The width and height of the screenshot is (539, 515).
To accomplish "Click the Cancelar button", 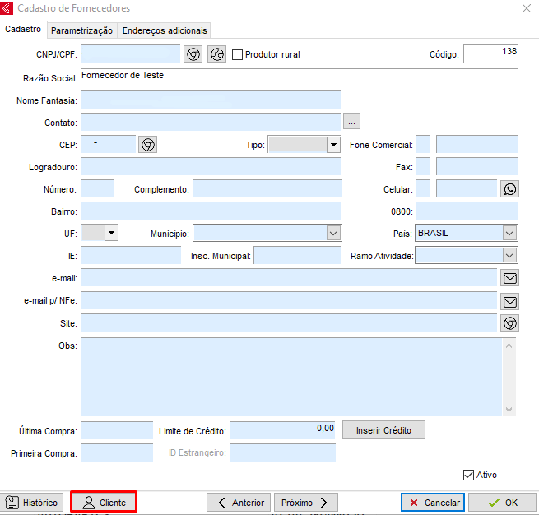I will pyautogui.click(x=433, y=503).
